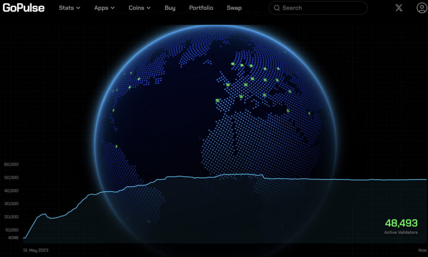Expand the Apps dropdown menu
Screen dimensions: 428x257
pos(104,8)
